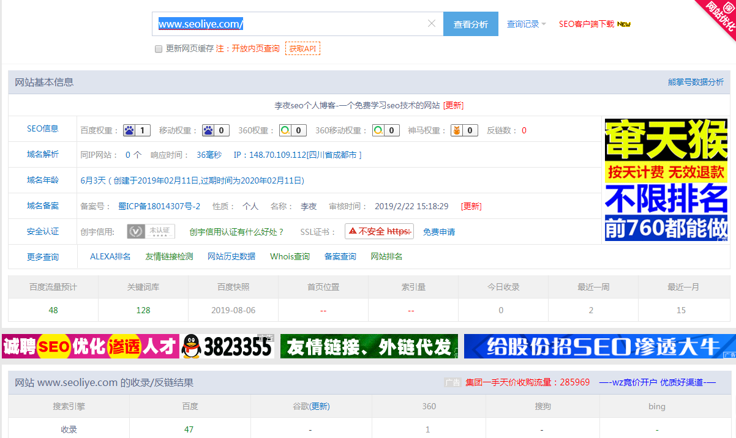Click the 最近一月 value 15
This screenshot has width=736, height=438.
[681, 310]
